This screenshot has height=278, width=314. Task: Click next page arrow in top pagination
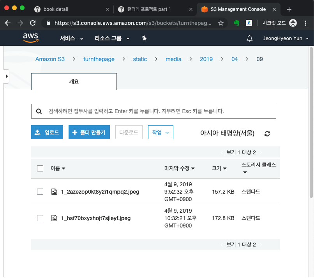[261, 152]
